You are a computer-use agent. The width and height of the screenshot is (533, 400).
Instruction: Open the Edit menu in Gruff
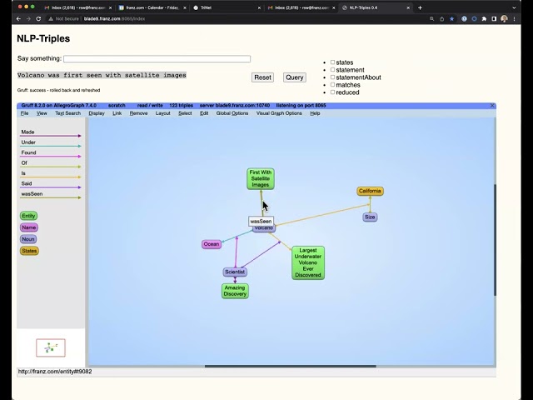tap(204, 113)
